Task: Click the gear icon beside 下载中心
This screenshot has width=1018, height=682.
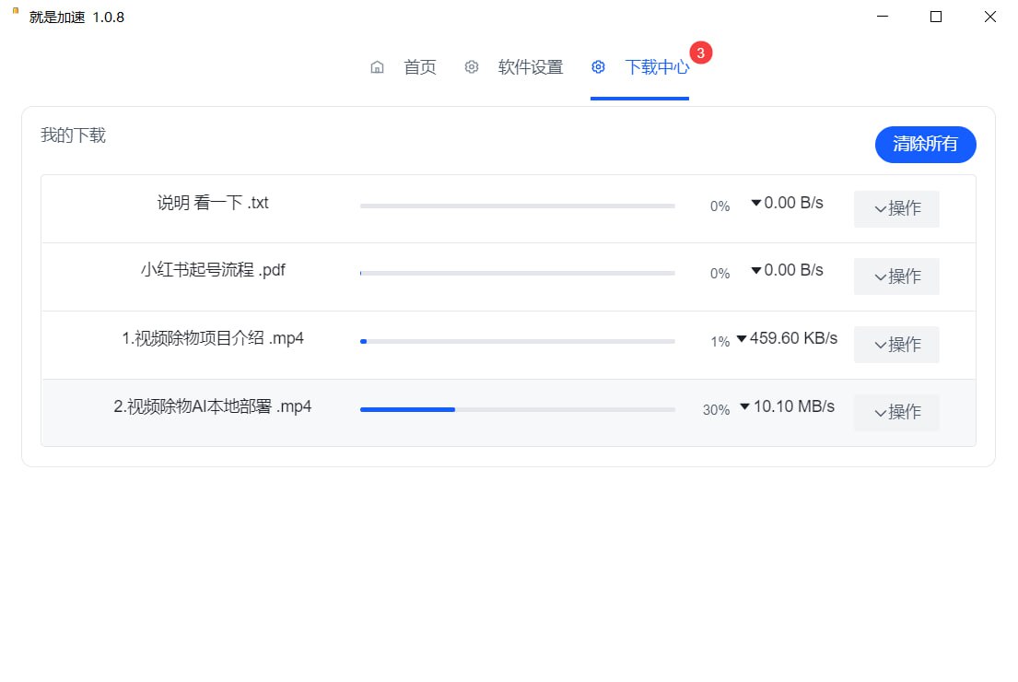Action: coord(598,67)
